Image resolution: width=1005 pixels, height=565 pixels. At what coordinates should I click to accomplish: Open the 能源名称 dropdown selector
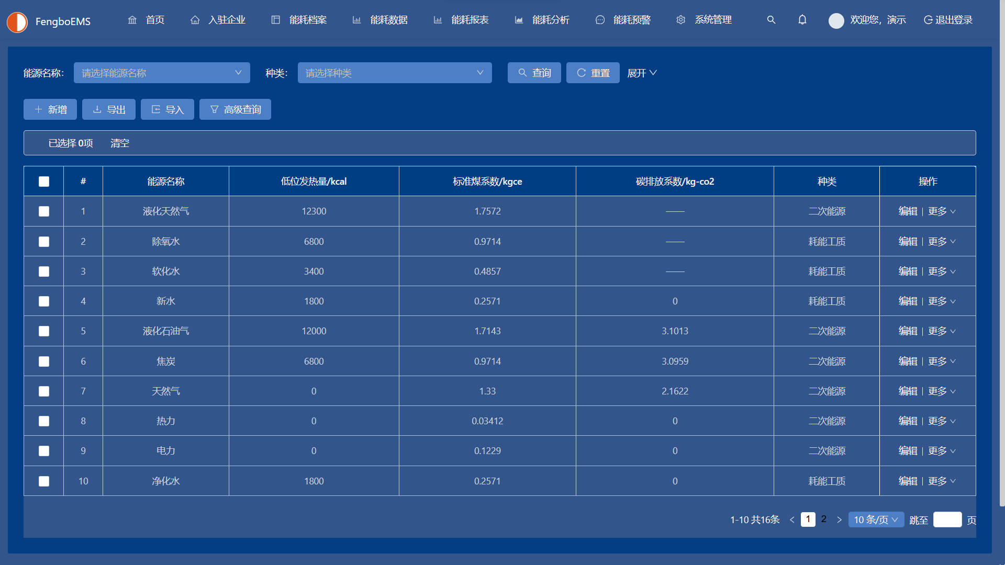pos(162,73)
